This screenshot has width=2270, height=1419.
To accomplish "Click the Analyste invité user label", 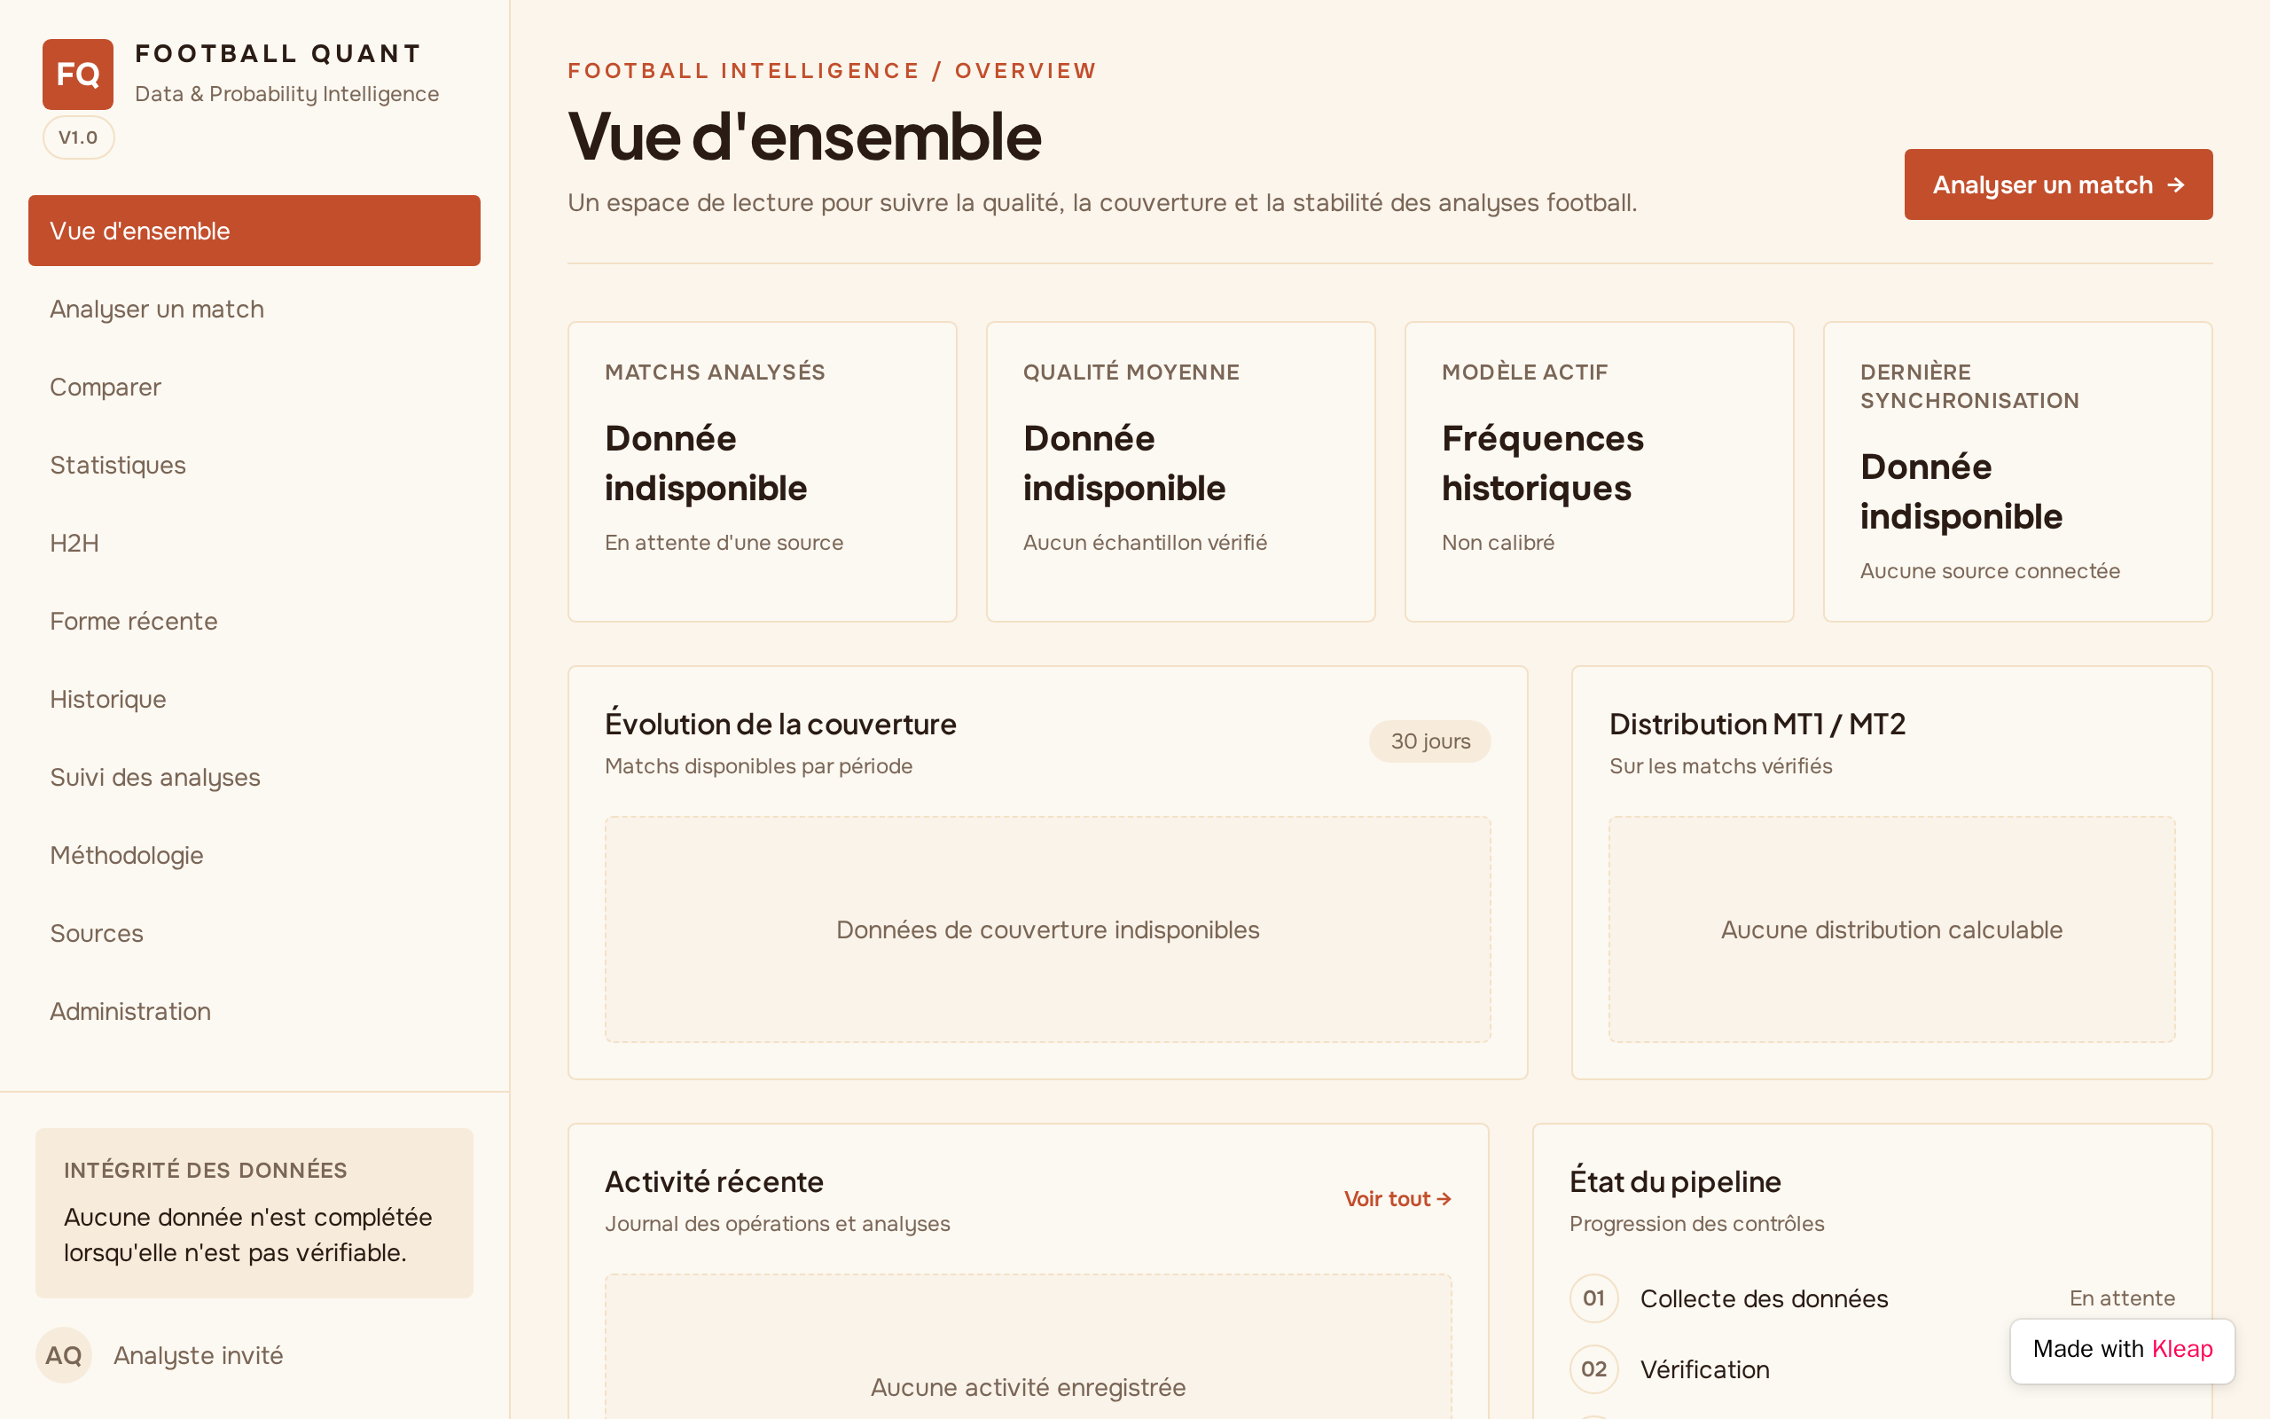I will pos(198,1355).
